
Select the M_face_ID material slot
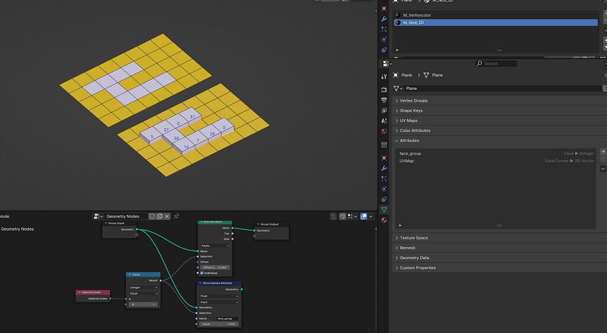pyautogui.click(x=496, y=22)
